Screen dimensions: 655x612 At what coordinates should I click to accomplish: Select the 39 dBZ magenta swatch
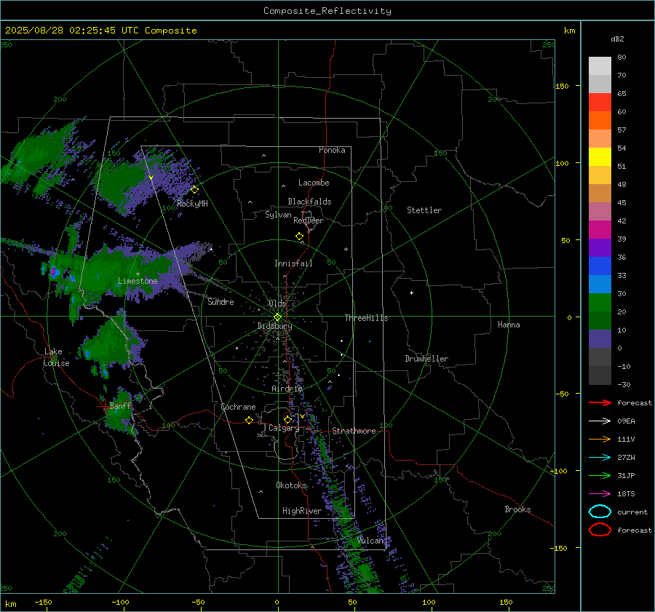click(600, 230)
